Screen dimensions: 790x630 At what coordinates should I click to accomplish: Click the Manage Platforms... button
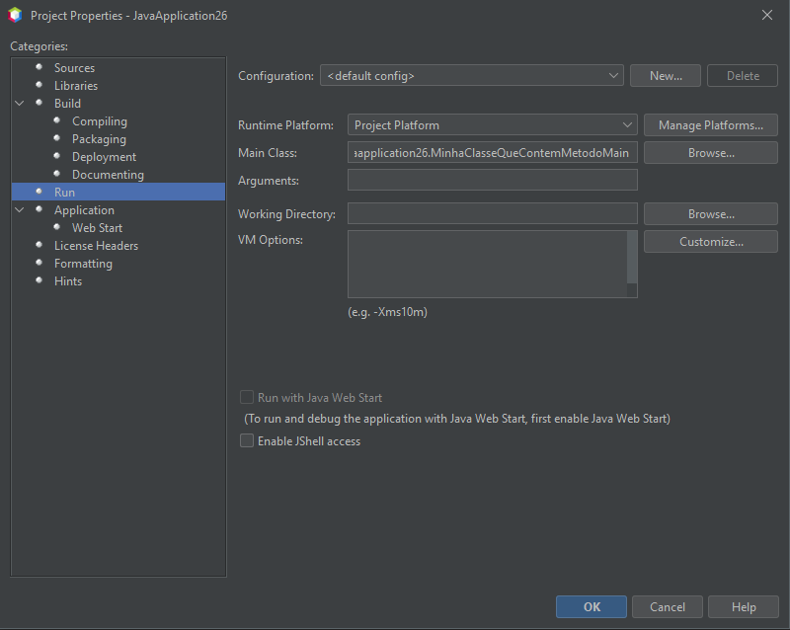pyautogui.click(x=711, y=125)
